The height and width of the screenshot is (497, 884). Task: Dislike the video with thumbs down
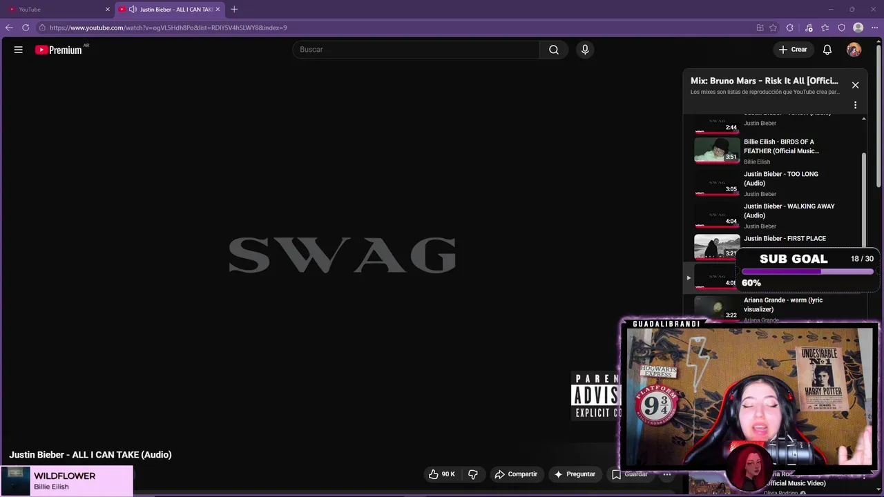(473, 474)
